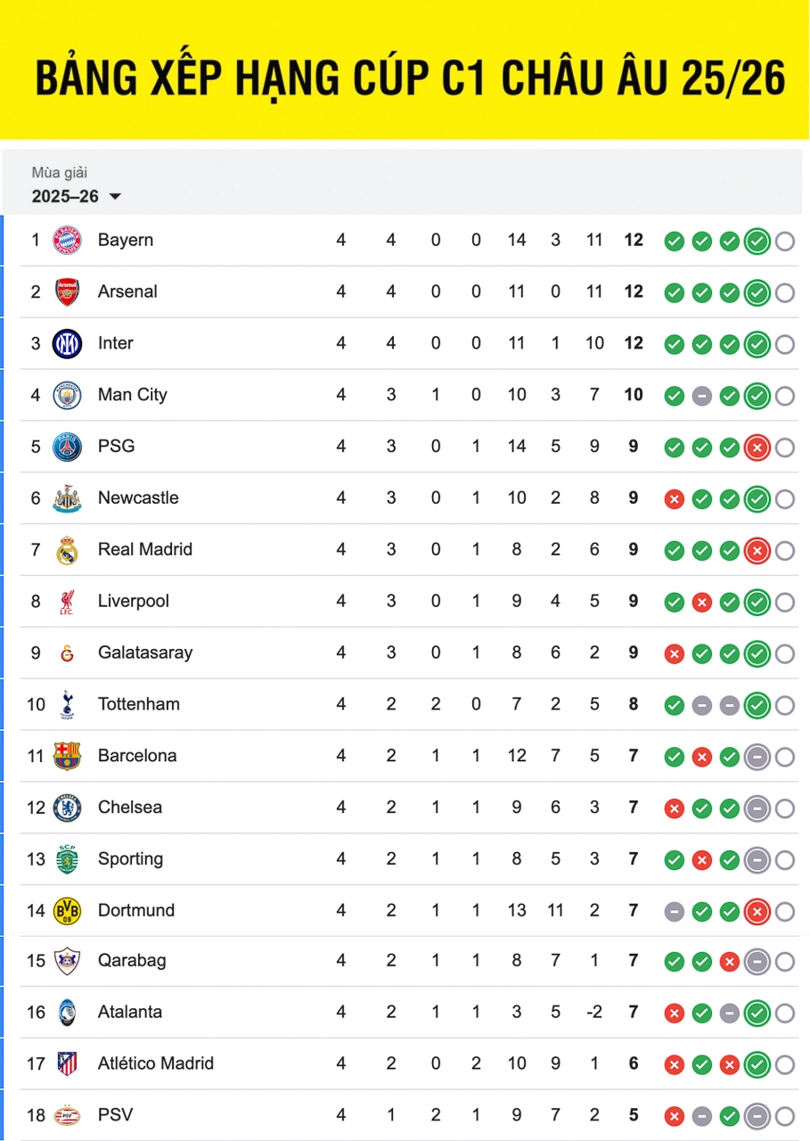Click the Mùa giải season label
The height and width of the screenshot is (1141, 810).
coord(60,173)
